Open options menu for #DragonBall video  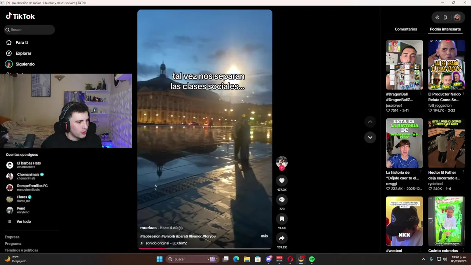[x=421, y=94]
